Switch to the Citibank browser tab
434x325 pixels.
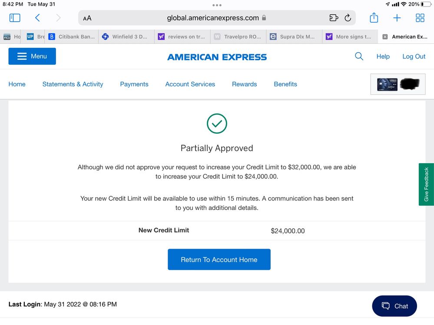[x=72, y=37]
